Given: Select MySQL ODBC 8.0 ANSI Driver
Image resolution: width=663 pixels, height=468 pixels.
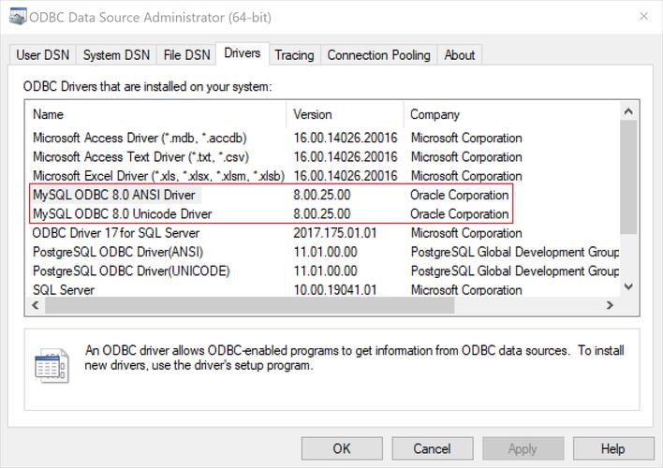Looking at the screenshot, I should tap(114, 195).
